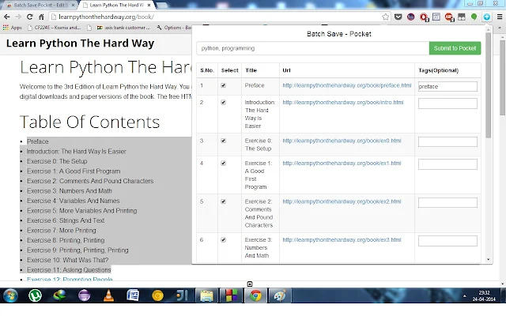Open the ex1.html link
This screenshot has width=506, height=316.
(x=342, y=164)
